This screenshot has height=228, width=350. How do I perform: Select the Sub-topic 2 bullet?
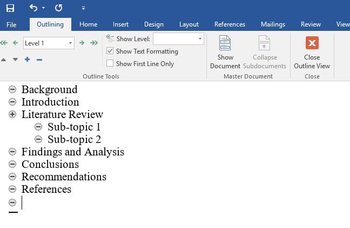pos(38,139)
